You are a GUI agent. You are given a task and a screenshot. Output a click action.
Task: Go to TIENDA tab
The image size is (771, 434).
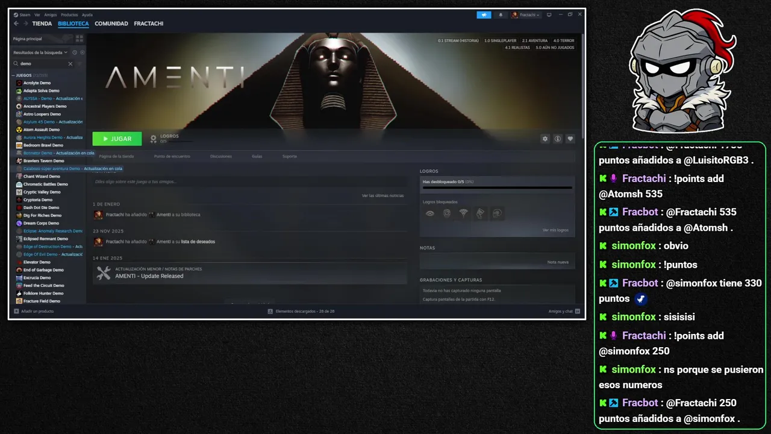click(x=42, y=24)
